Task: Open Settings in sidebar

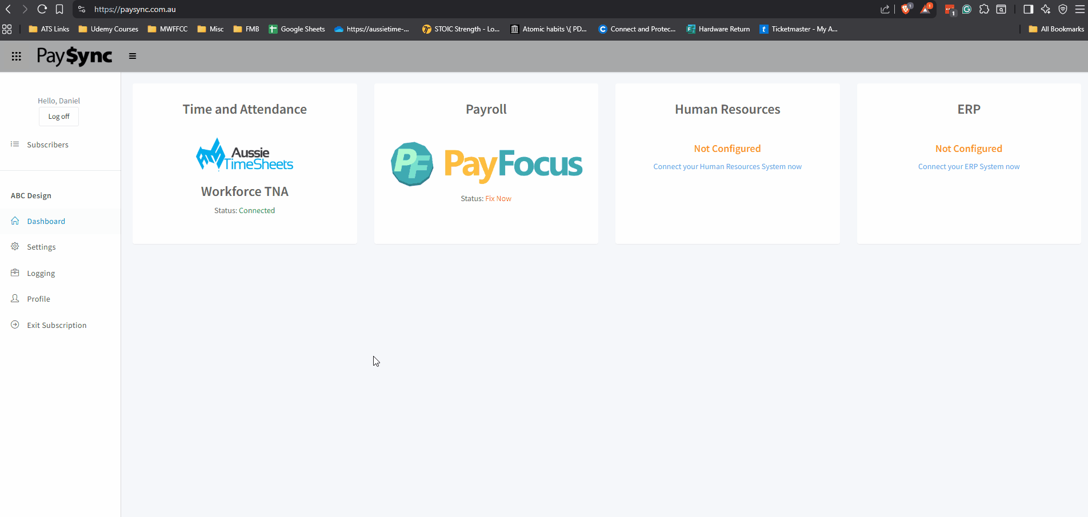Action: [x=41, y=247]
